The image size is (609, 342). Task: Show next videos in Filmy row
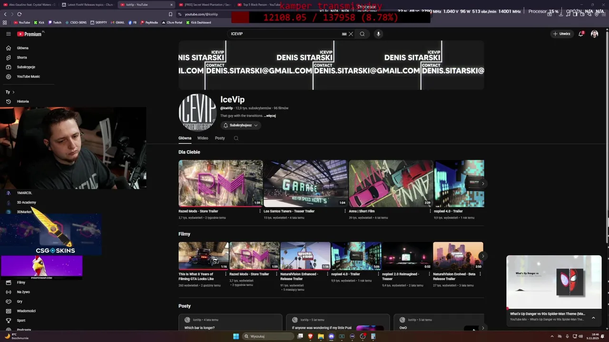483,256
